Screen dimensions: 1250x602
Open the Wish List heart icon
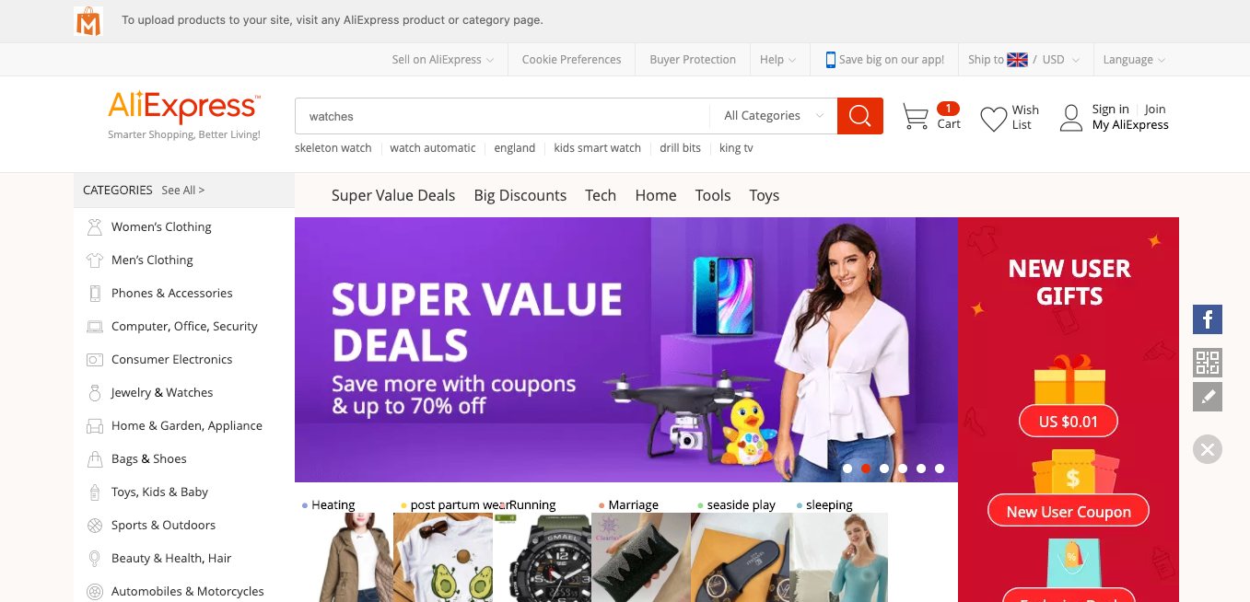click(x=993, y=119)
